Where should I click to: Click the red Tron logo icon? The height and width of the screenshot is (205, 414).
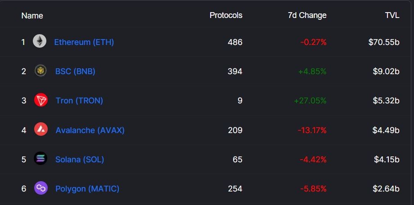(41, 100)
